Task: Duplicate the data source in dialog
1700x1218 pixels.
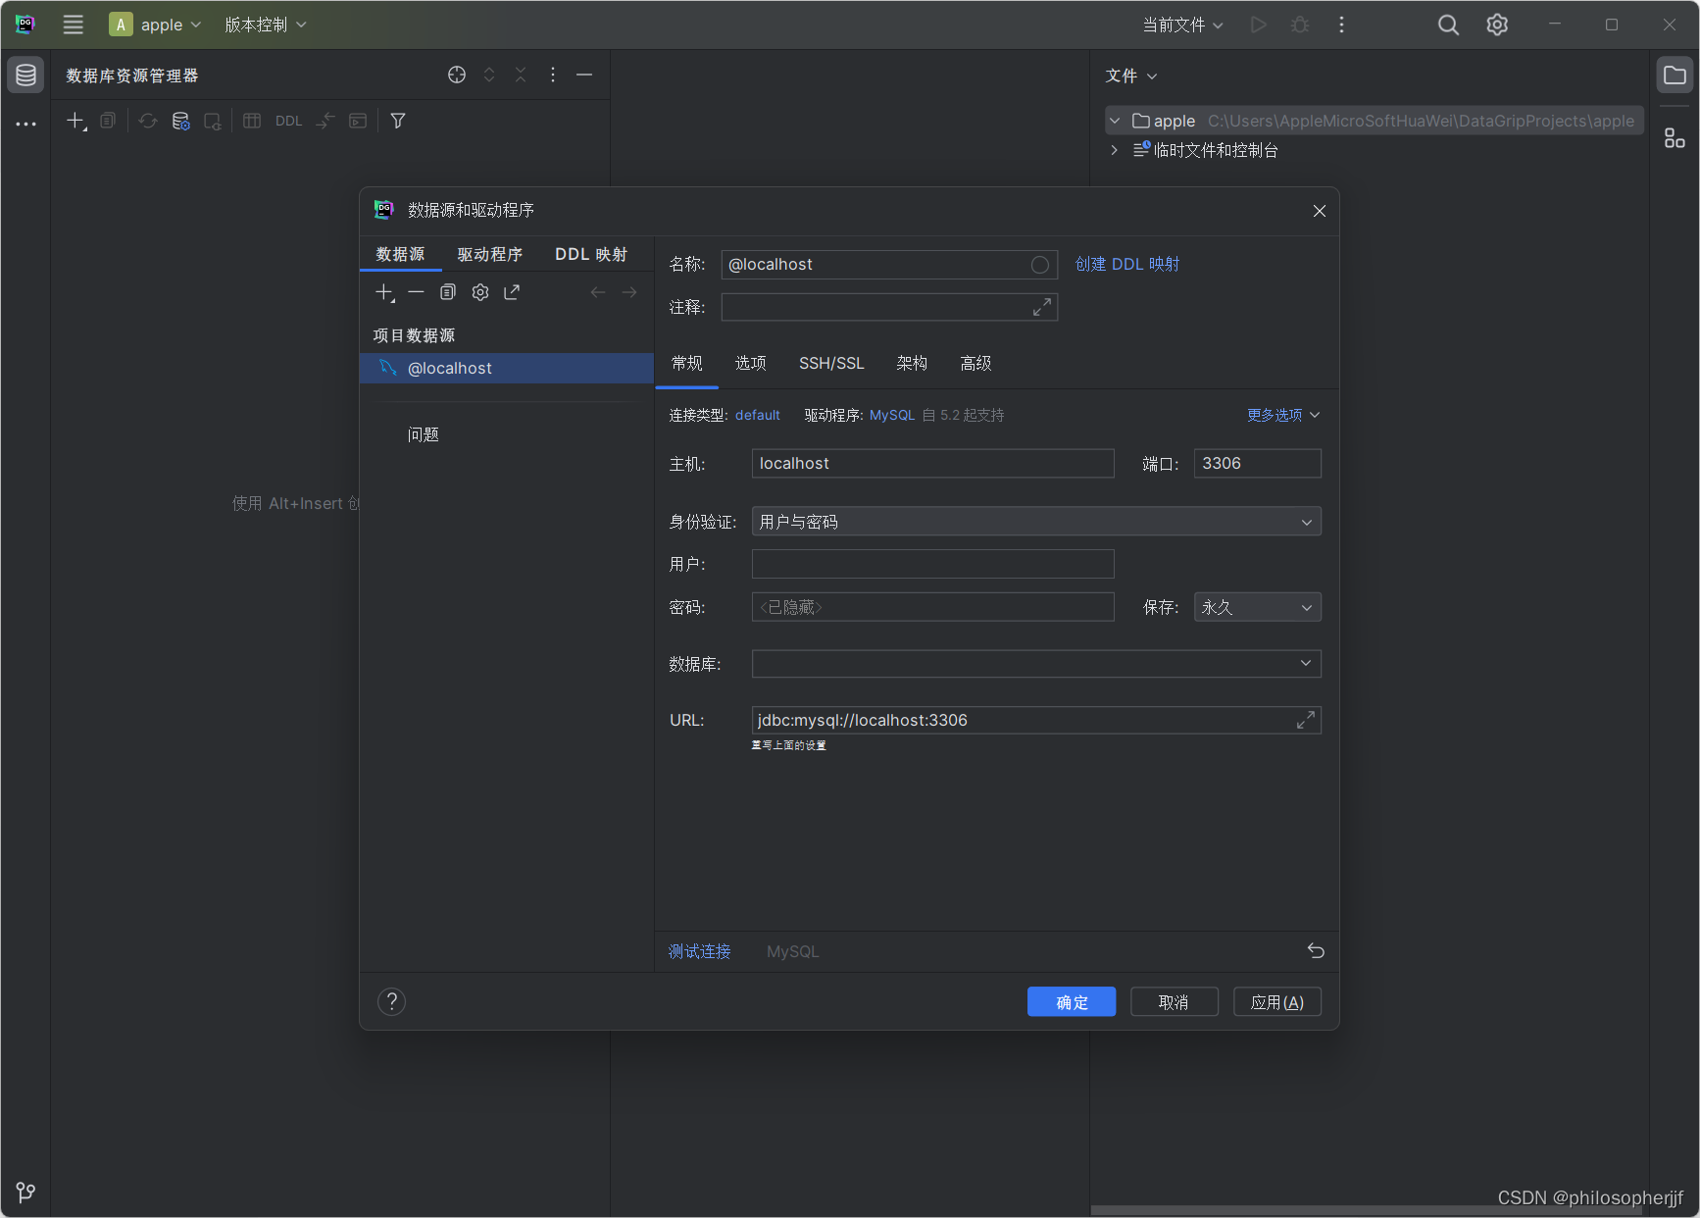Action: pyautogui.click(x=448, y=292)
